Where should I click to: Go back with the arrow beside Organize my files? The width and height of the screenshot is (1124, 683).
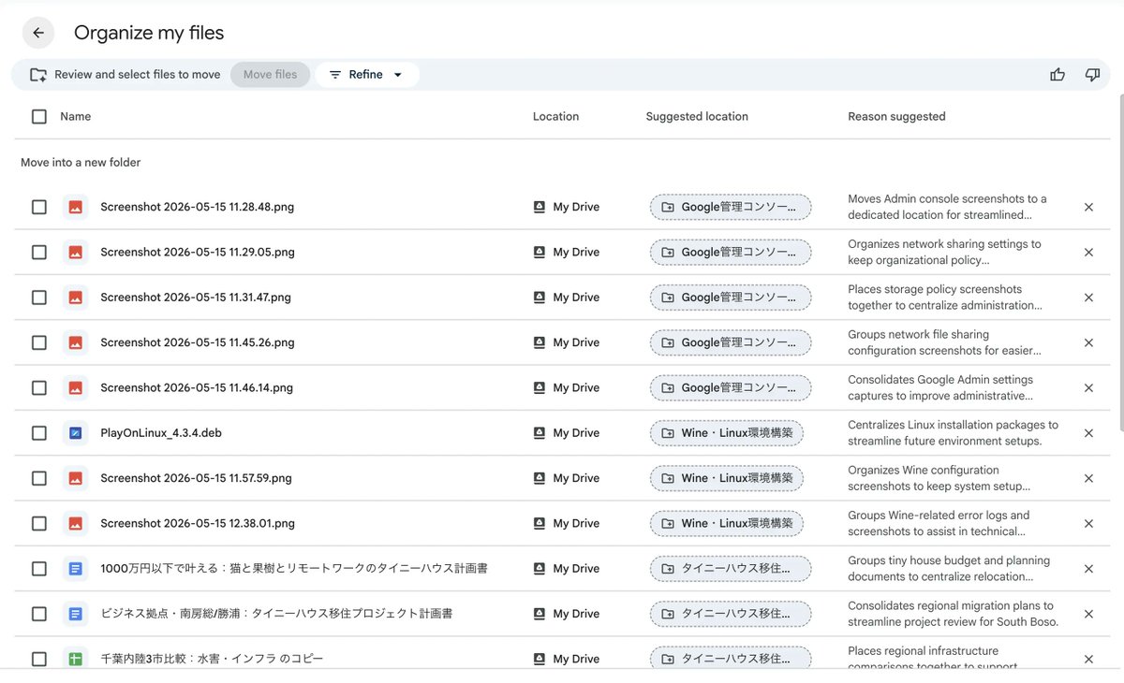(38, 33)
